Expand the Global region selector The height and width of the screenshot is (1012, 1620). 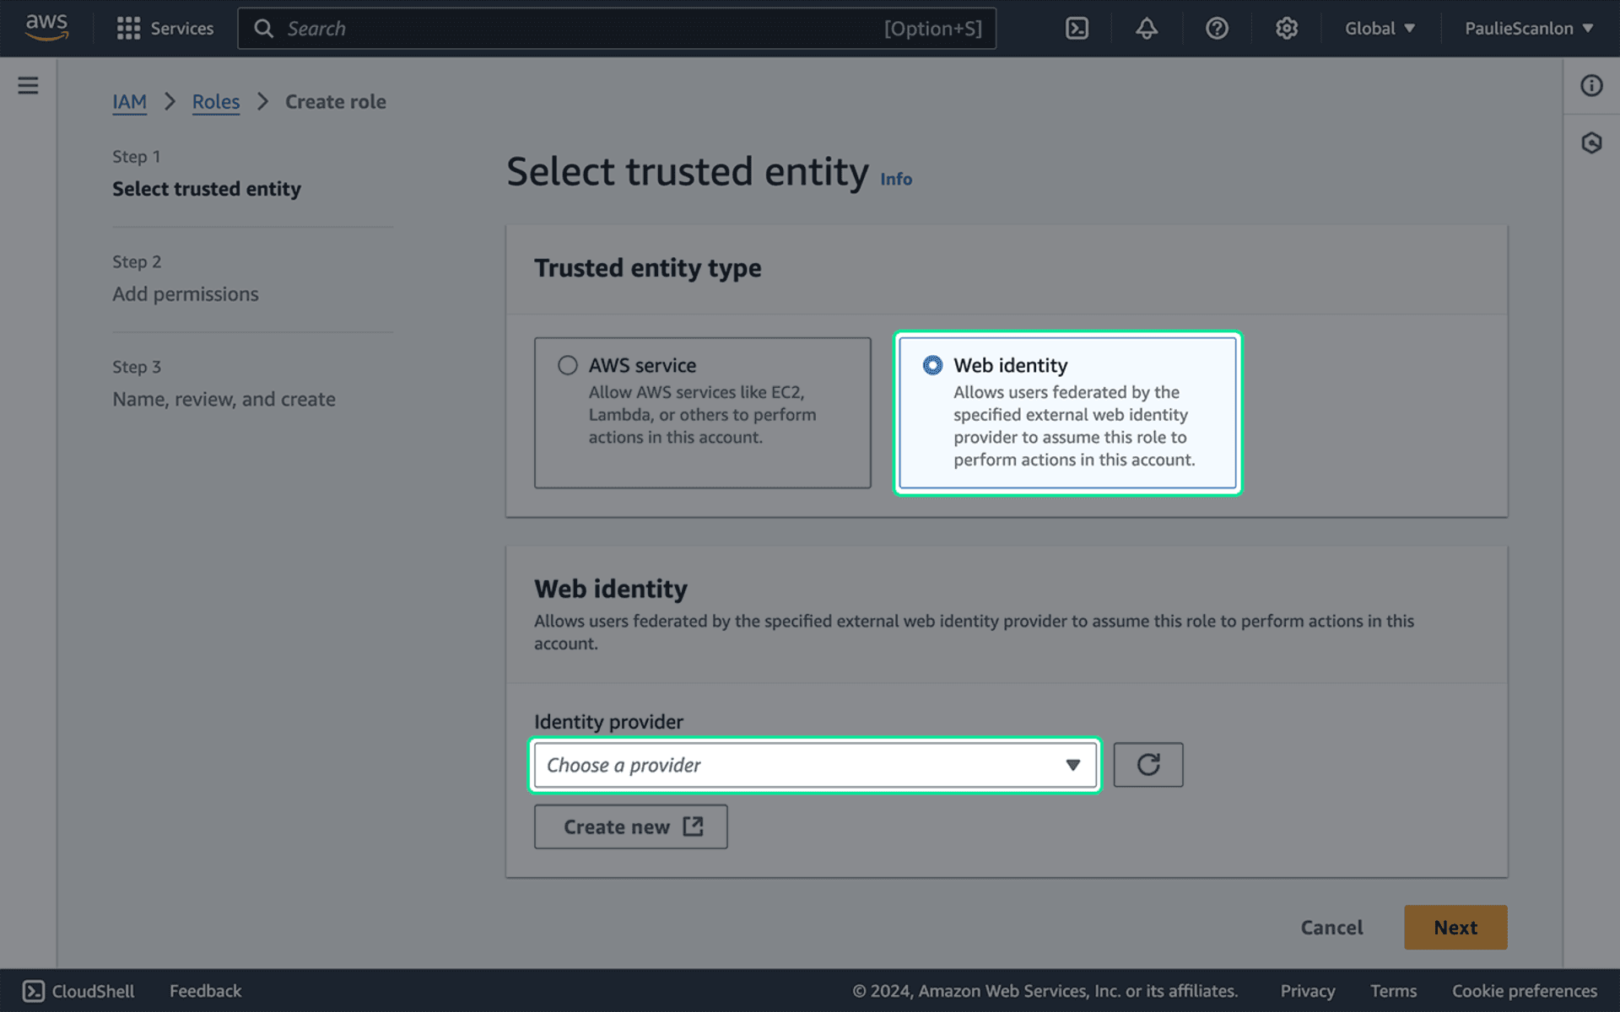coord(1380,28)
